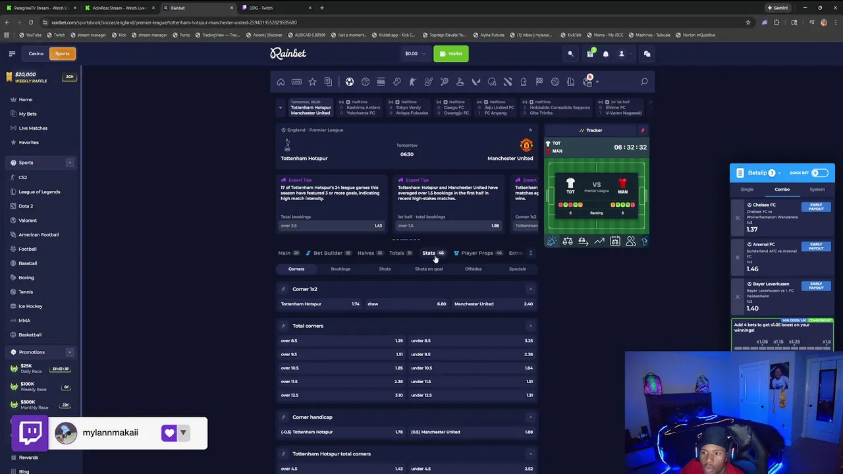
Task: Switch to the Totals tab
Action: [400, 253]
